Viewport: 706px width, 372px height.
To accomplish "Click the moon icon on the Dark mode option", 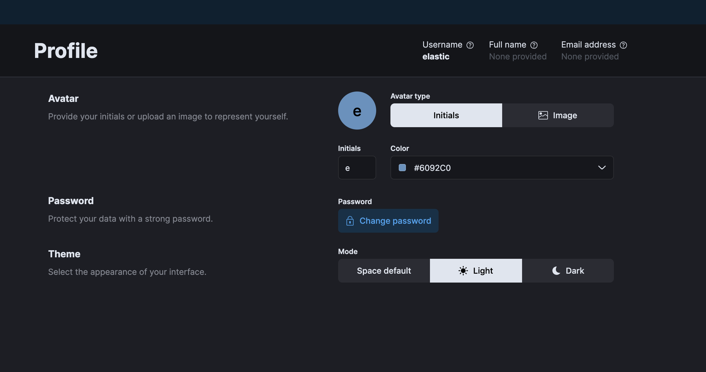I will 556,270.
